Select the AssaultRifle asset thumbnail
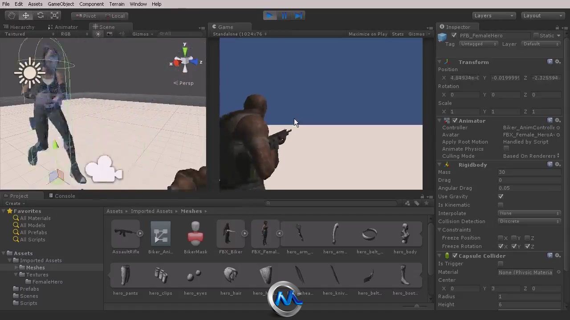The width and height of the screenshot is (570, 320). (126, 233)
